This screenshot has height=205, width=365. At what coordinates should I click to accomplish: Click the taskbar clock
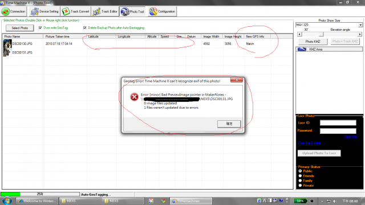(350, 201)
